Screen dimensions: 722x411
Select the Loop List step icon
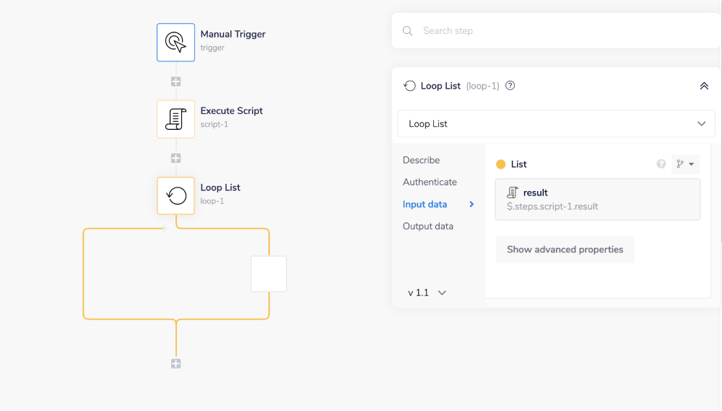coord(175,195)
